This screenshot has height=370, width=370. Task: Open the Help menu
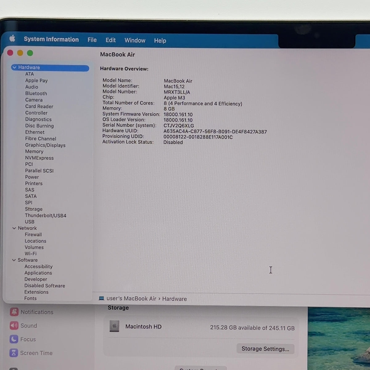point(160,40)
